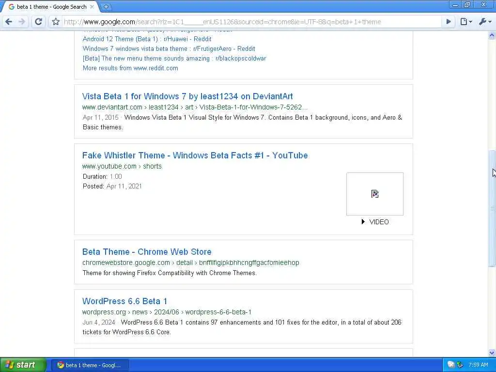Open '[Beta] The new menu theme sounds amazing' link

174,58
